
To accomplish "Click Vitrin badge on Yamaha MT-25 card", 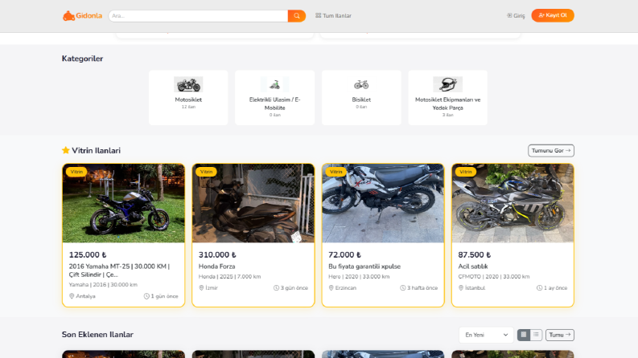I will click(x=76, y=172).
